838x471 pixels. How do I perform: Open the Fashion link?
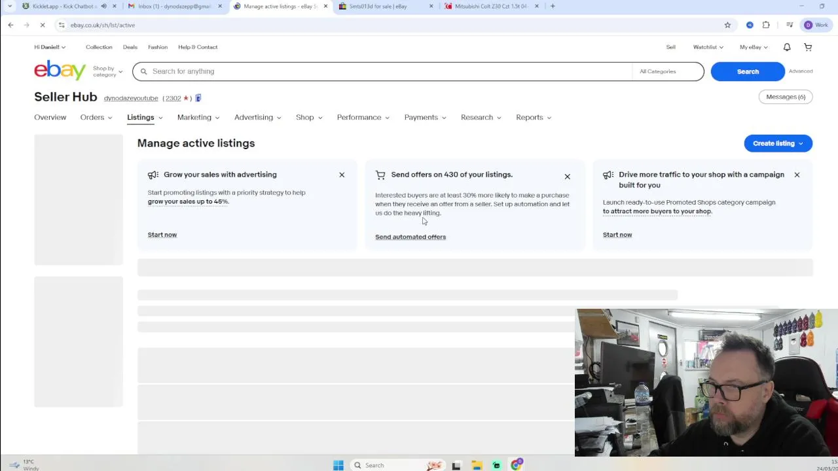coord(158,47)
